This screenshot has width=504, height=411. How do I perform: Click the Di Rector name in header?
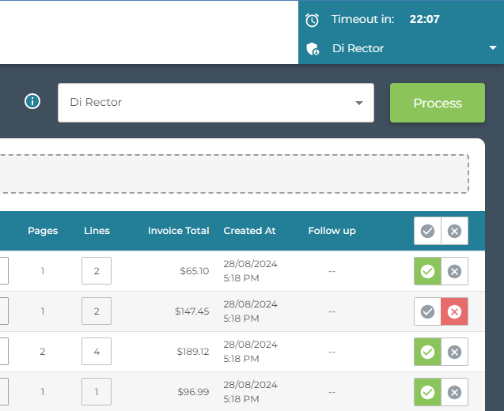coord(358,48)
